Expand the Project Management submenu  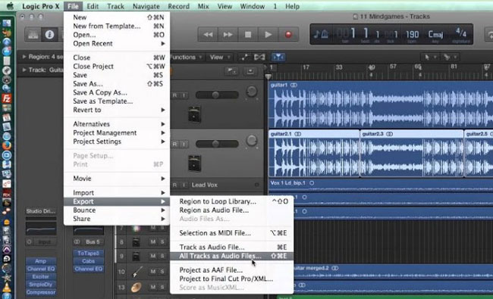(x=117, y=132)
